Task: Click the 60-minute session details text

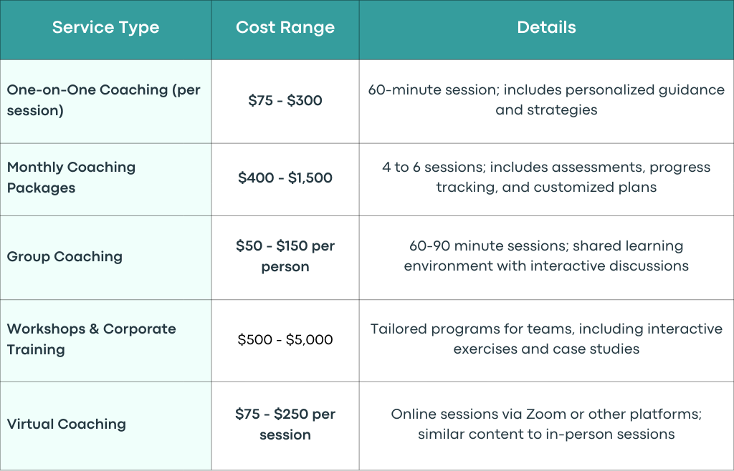Action: pos(546,99)
